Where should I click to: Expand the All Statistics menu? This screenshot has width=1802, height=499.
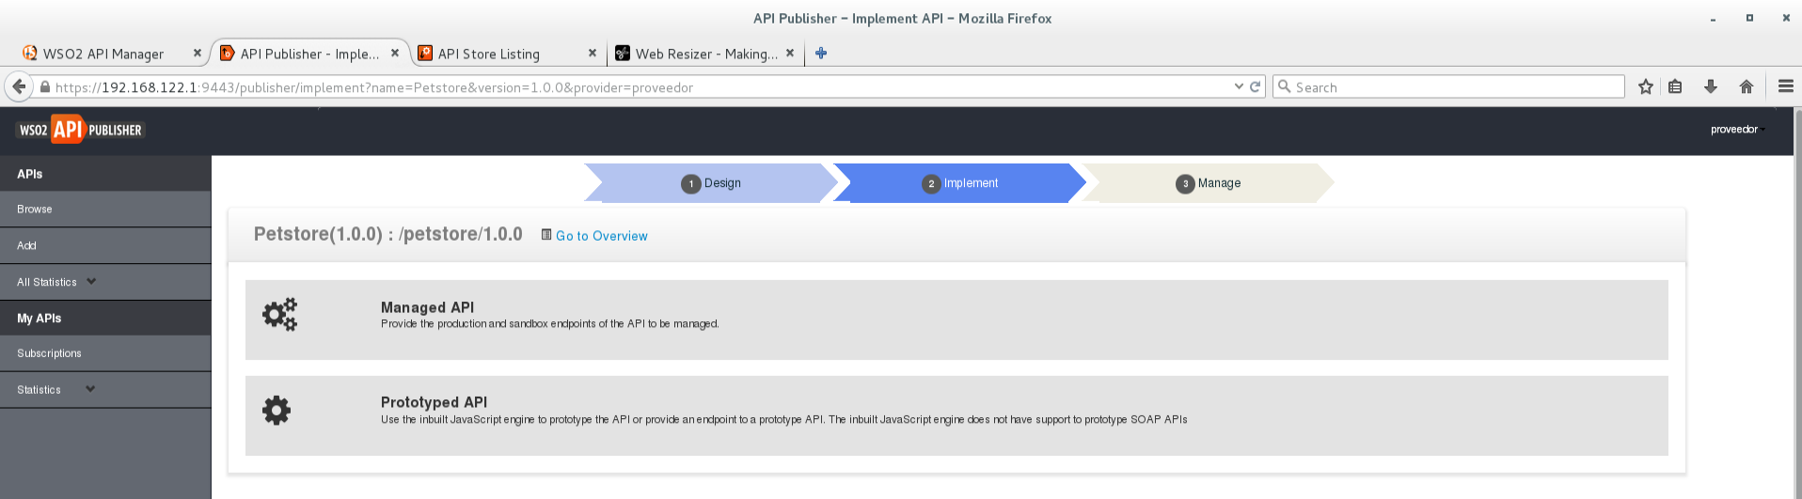pos(90,281)
